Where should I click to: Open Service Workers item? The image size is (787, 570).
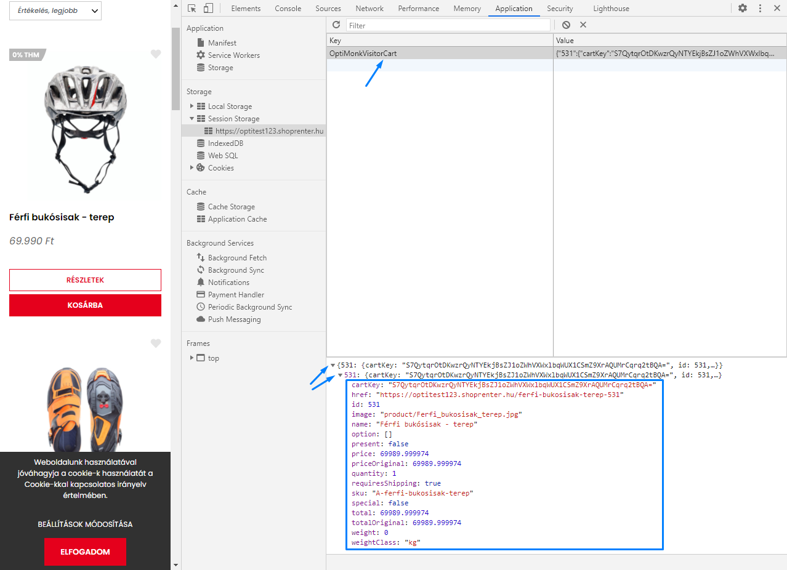coord(233,55)
